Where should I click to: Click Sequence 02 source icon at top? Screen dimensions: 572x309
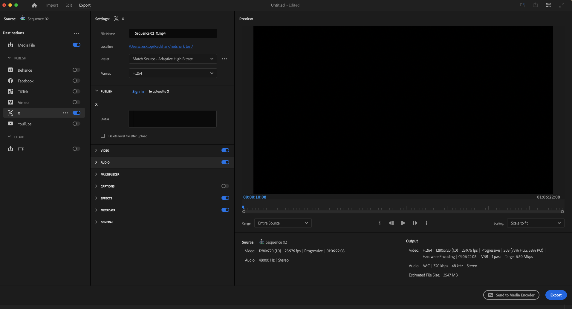[23, 18]
